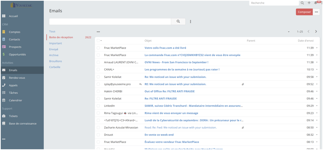The height and width of the screenshot is (150, 323).
Task: Check the select-all checkbox in list header
Action: pyautogui.click(x=98, y=40)
